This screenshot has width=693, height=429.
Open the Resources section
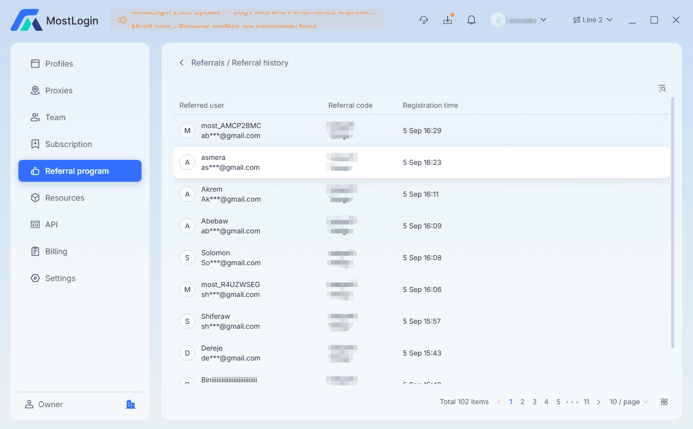point(80,198)
